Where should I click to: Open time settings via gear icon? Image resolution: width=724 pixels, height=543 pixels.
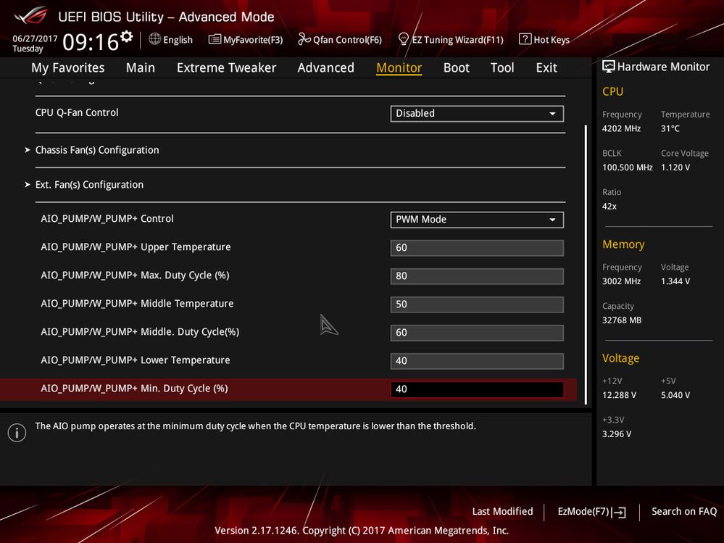click(127, 36)
